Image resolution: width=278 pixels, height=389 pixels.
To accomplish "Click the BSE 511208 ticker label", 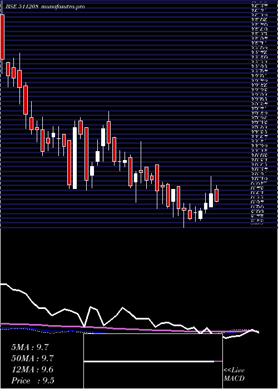I will pyautogui.click(x=22, y=7).
